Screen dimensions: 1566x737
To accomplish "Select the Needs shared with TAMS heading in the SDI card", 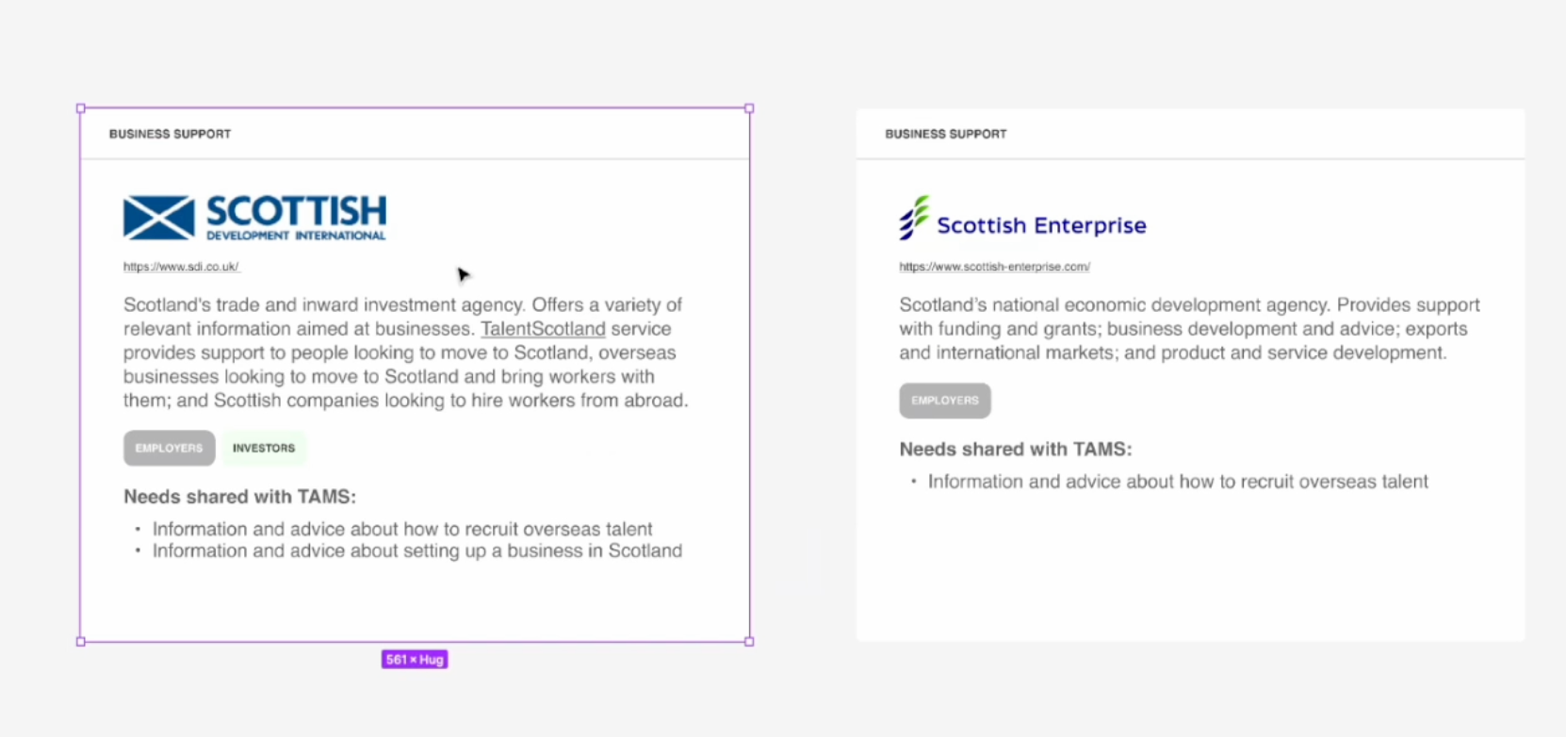I will 239,497.
